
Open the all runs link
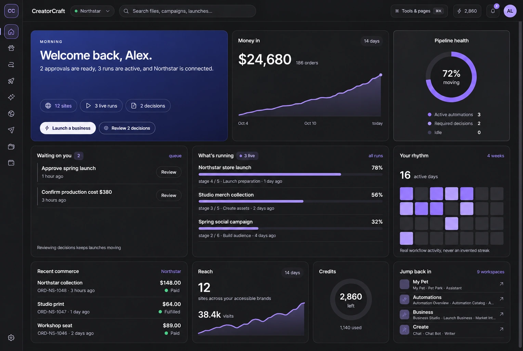(376, 156)
